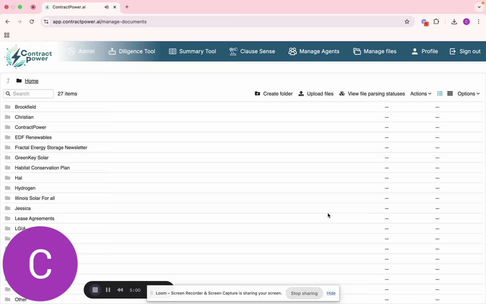Open the Summary Tool page
The image size is (486, 304).
pyautogui.click(x=193, y=51)
